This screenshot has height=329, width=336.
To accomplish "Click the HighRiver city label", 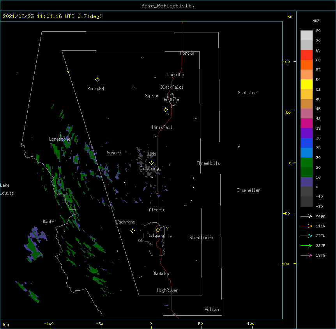I will click(167, 290).
